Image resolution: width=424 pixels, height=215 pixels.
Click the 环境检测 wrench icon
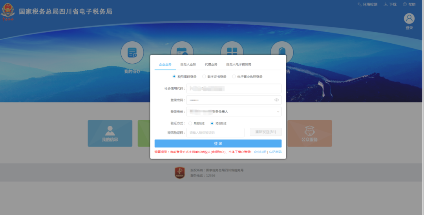359,4
